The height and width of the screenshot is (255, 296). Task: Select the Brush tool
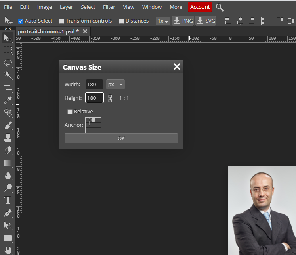point(8,126)
